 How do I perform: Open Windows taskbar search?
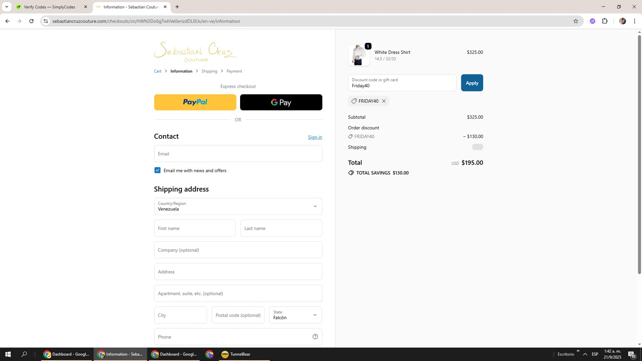coord(24,354)
